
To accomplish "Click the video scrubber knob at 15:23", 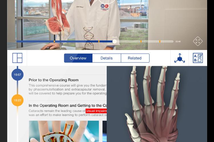I will pos(114,41).
